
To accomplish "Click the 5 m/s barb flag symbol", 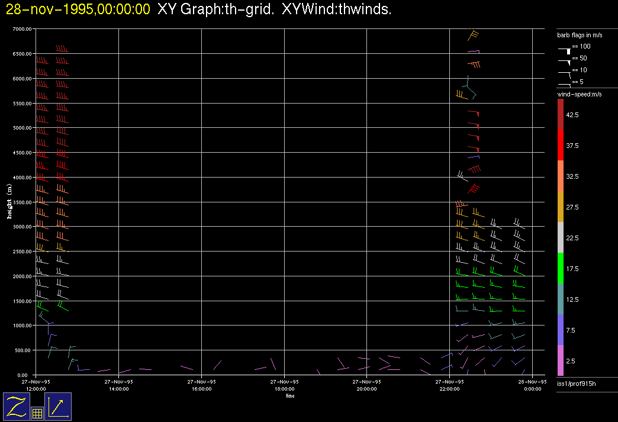I will 565,85.
